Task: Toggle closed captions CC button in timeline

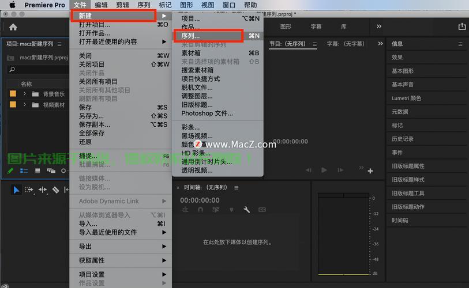Action: pyautogui.click(x=262, y=210)
